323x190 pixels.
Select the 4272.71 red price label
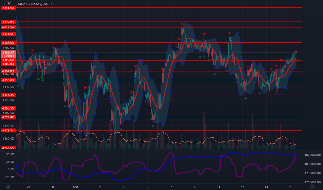(8, 131)
